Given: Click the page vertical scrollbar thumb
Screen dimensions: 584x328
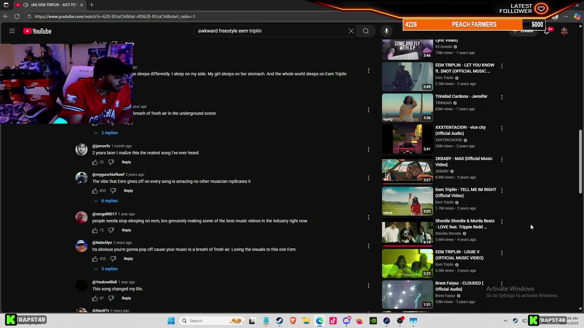Looking at the screenshot, I should (x=581, y=162).
